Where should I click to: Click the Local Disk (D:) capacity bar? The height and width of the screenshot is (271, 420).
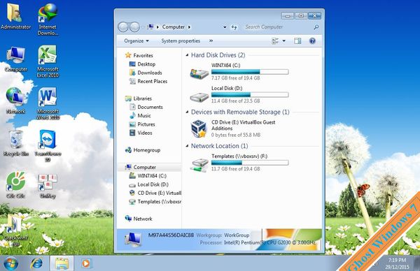[250, 94]
